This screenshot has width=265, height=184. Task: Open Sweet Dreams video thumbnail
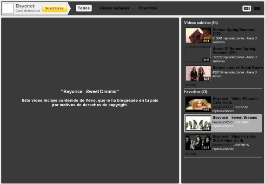(x=198, y=123)
